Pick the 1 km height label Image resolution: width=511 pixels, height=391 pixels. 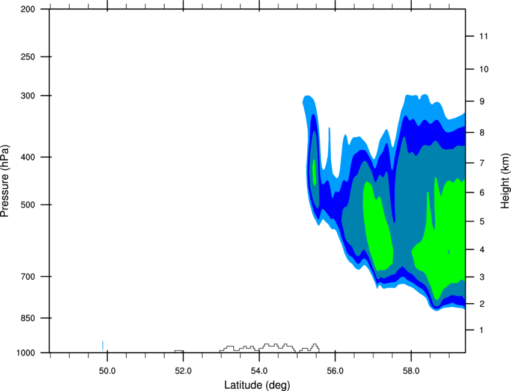pos(482,330)
